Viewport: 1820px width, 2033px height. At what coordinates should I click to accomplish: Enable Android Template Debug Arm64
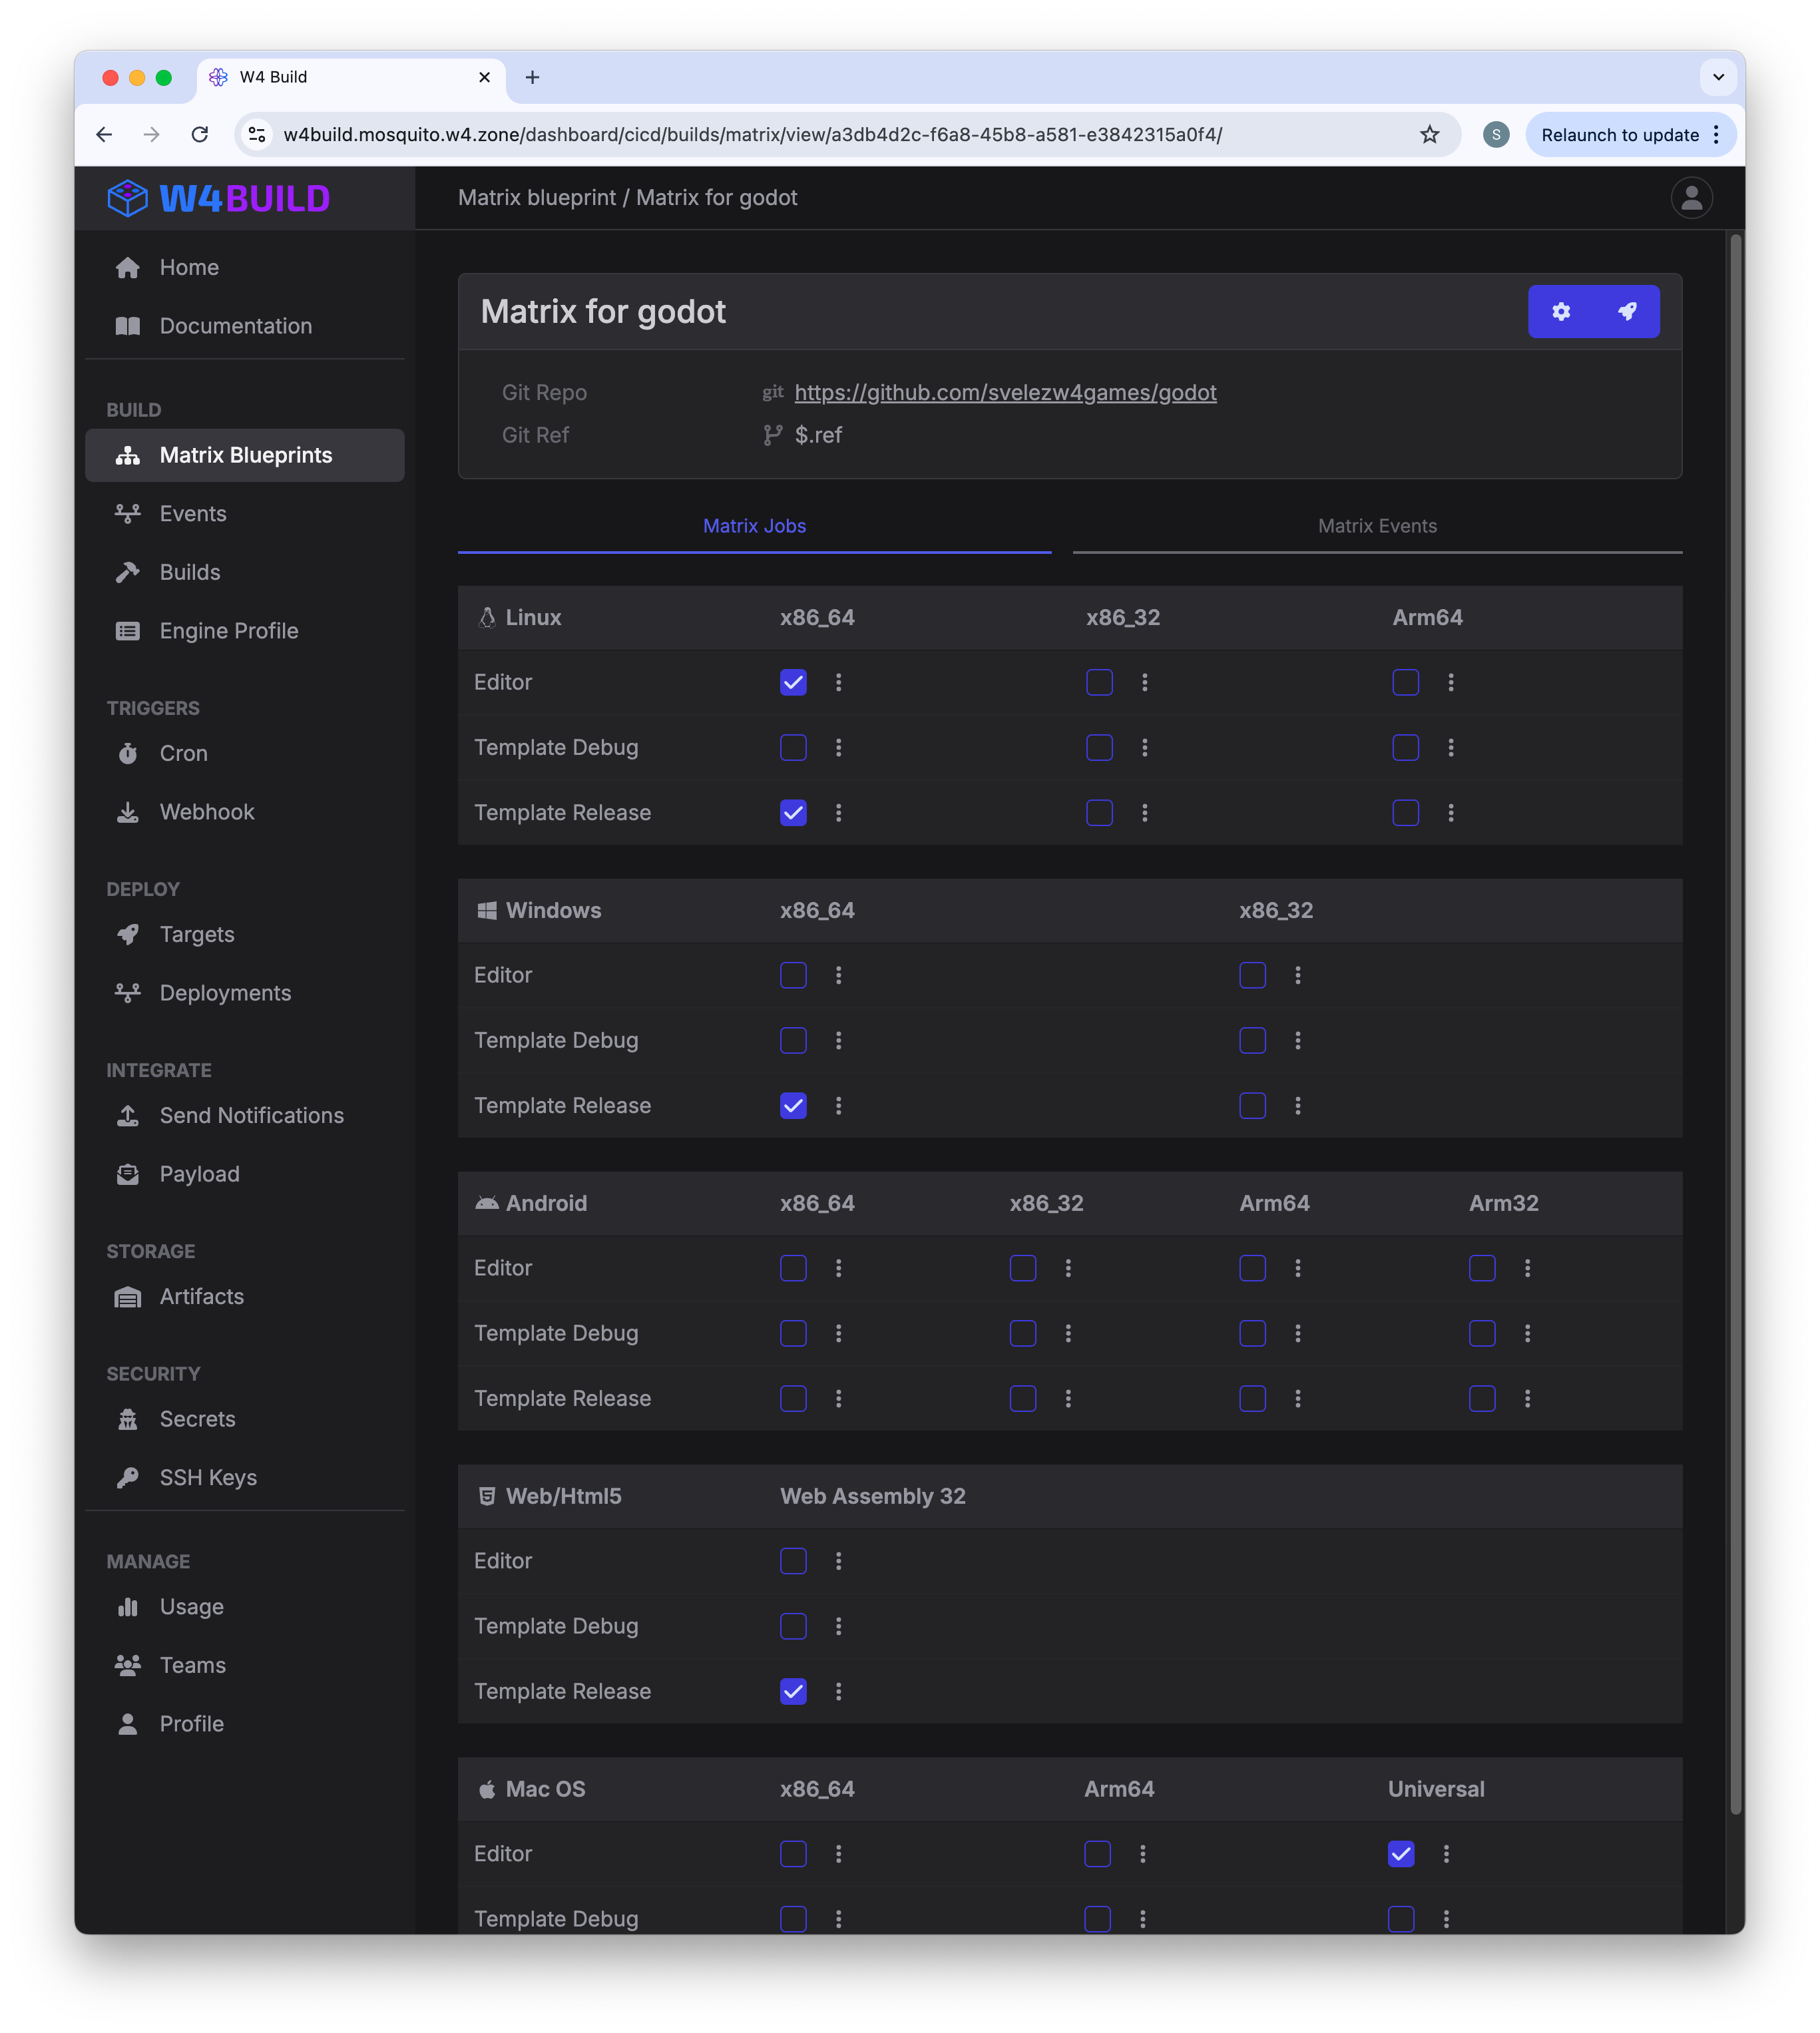[1252, 1333]
